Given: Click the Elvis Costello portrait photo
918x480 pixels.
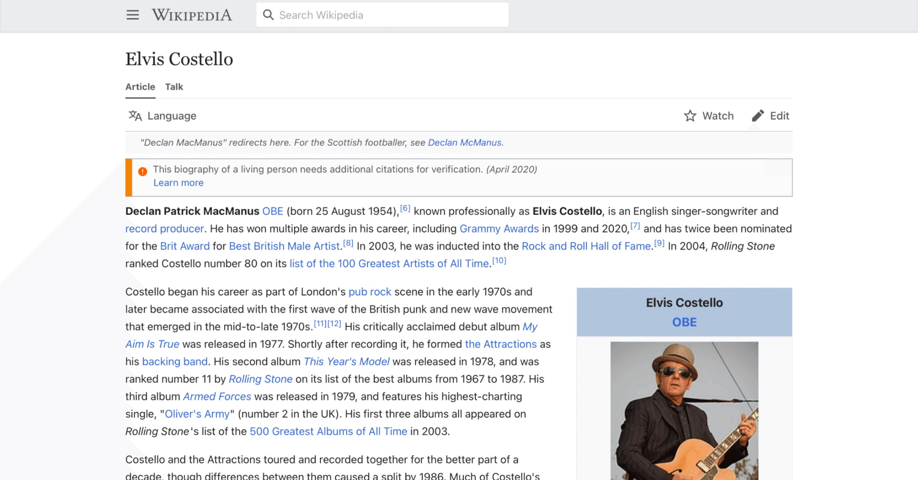Looking at the screenshot, I should click(x=684, y=411).
